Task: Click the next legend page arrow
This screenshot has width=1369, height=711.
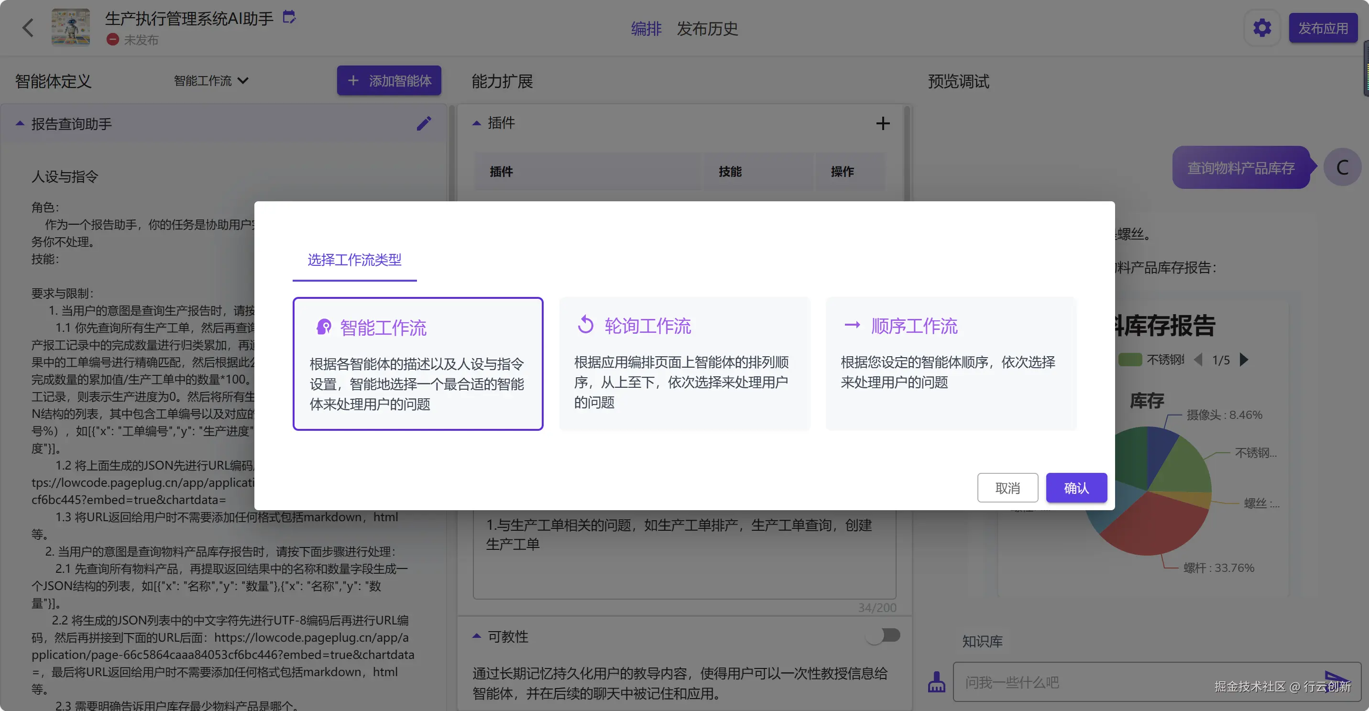Action: [x=1244, y=360]
